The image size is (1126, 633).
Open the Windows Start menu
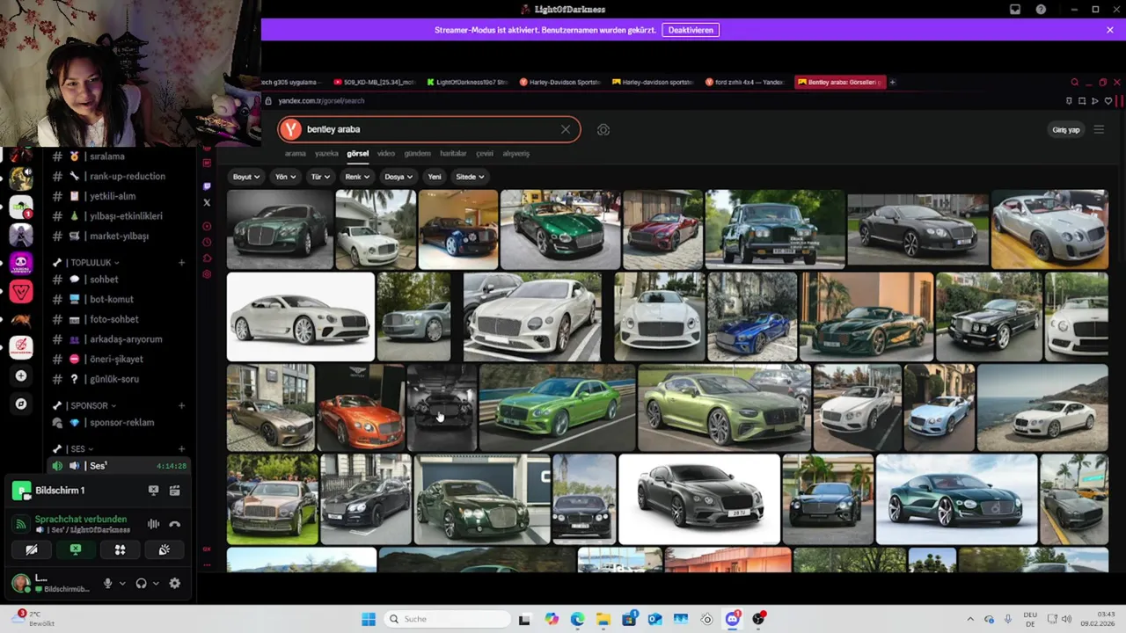pyautogui.click(x=369, y=619)
